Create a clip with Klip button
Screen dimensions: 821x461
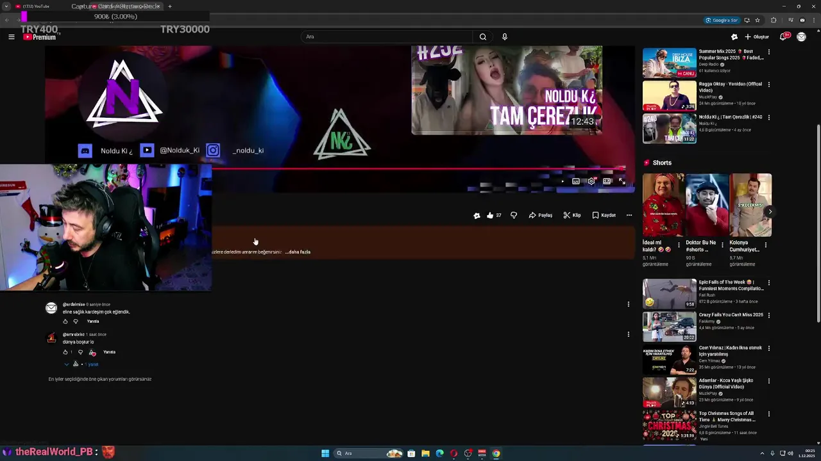[572, 215]
